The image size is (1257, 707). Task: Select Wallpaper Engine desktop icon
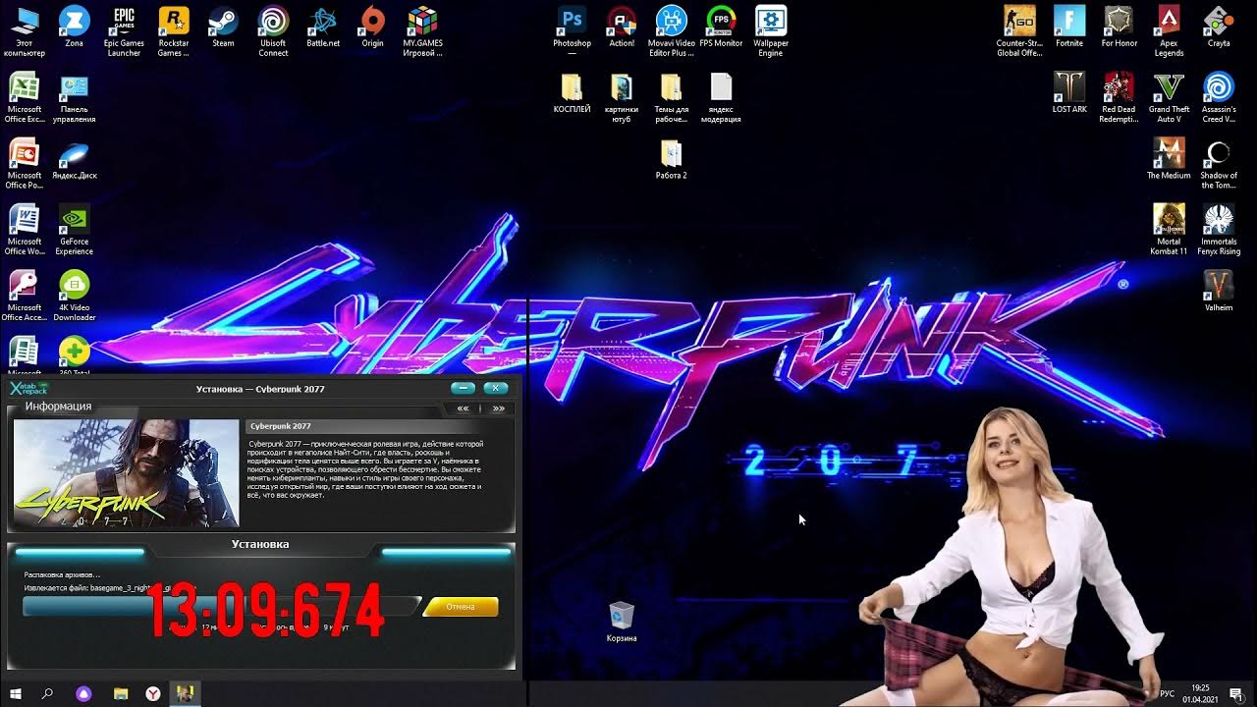coord(771,31)
